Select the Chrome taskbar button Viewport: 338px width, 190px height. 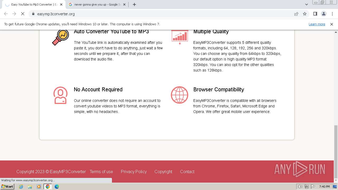pyautogui.click(x=48, y=187)
